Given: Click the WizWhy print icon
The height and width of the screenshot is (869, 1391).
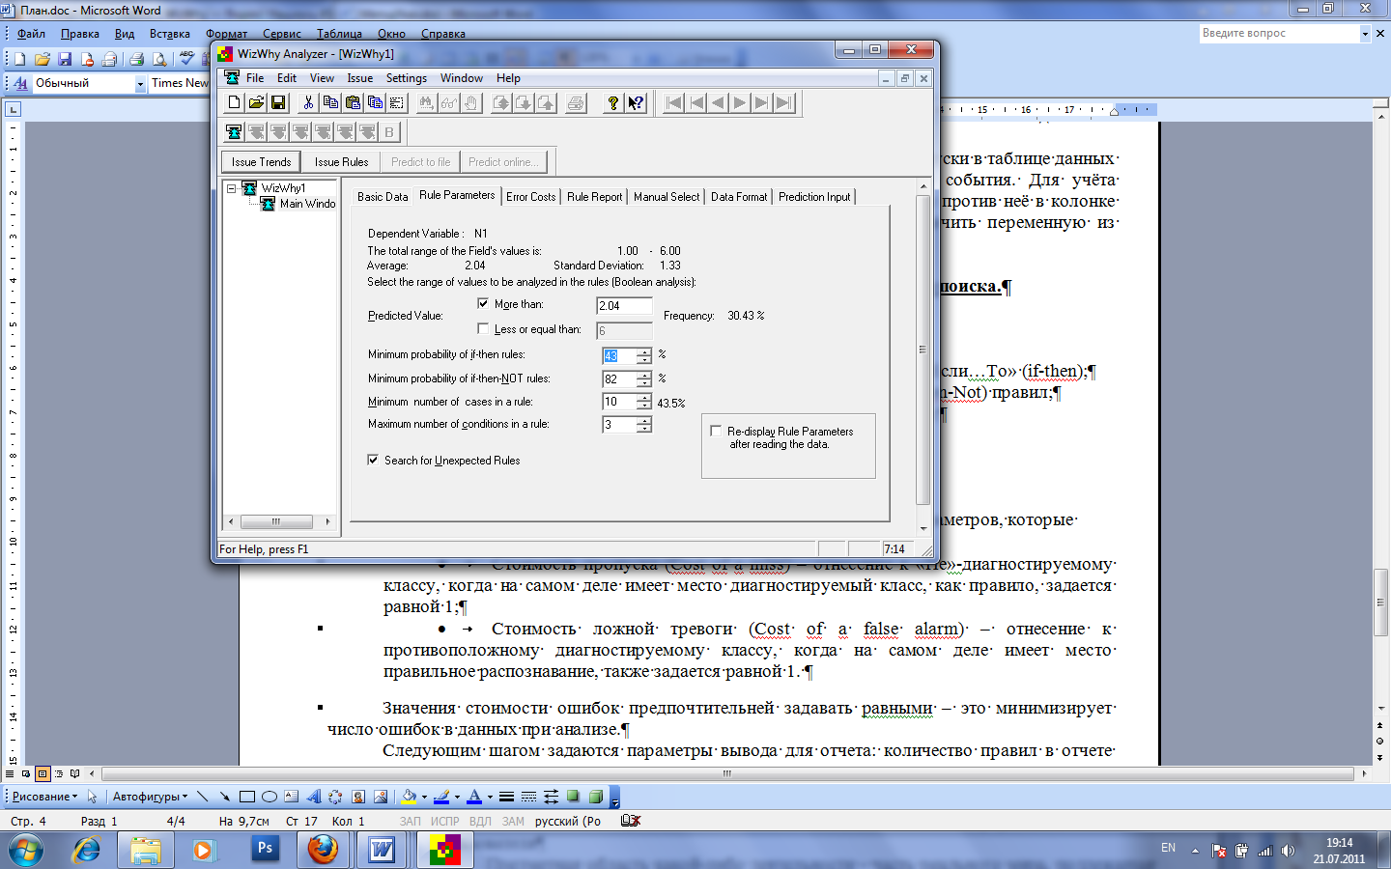Looking at the screenshot, I should (x=576, y=103).
